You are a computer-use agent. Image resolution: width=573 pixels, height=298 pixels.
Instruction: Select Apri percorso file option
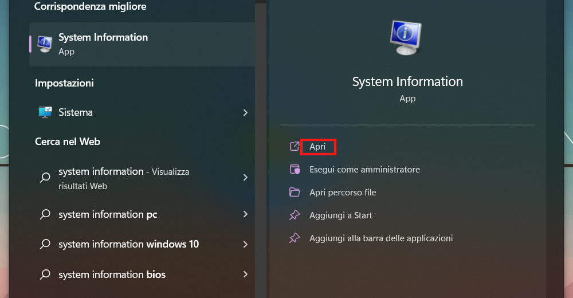[x=343, y=193]
